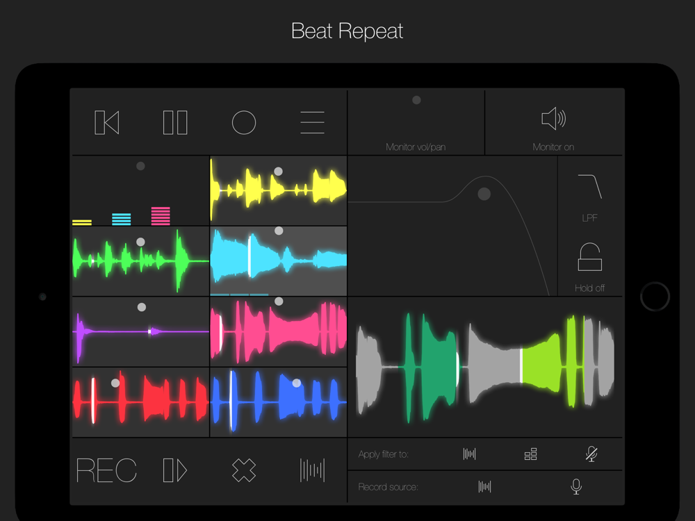This screenshot has height=521, width=695.
Task: Apply filter to muted microphone icon
Action: click(x=591, y=454)
